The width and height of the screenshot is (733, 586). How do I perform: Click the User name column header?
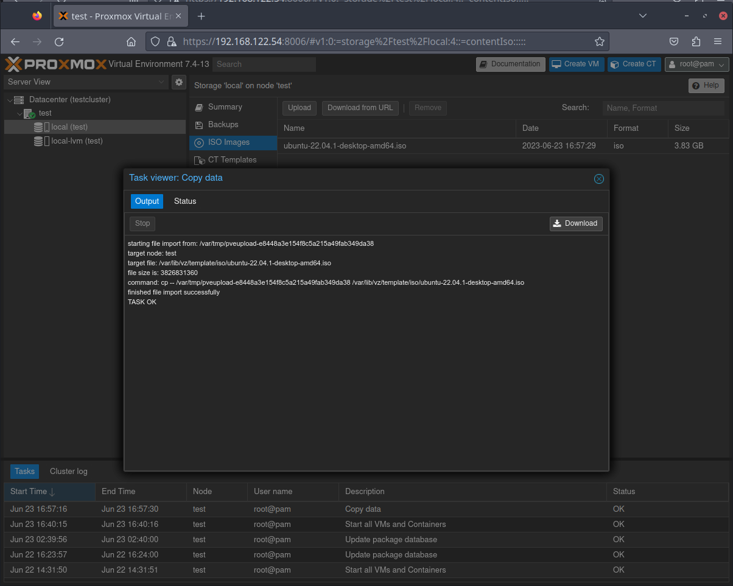click(293, 491)
